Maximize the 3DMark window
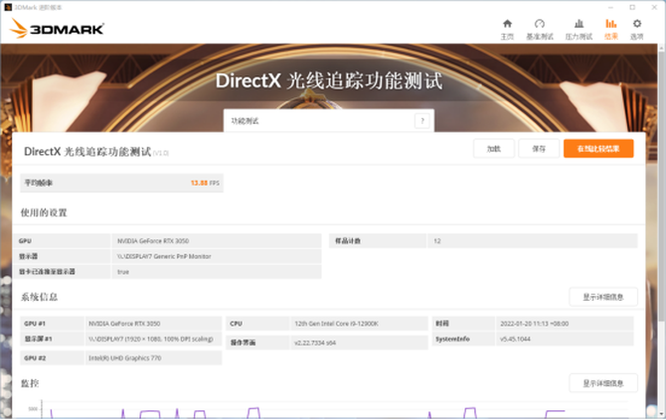Image resolution: width=666 pixels, height=420 pixels. pos(631,5)
